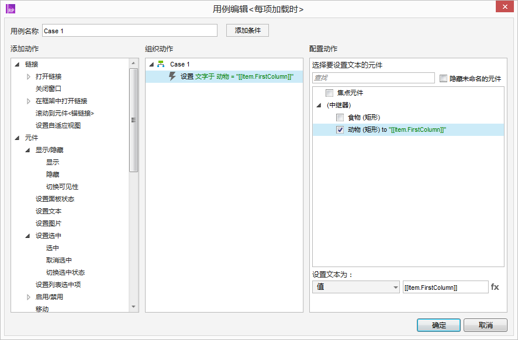Select the 打开链接 tree item
Image resolution: width=518 pixels, height=340 pixels.
pos(48,76)
